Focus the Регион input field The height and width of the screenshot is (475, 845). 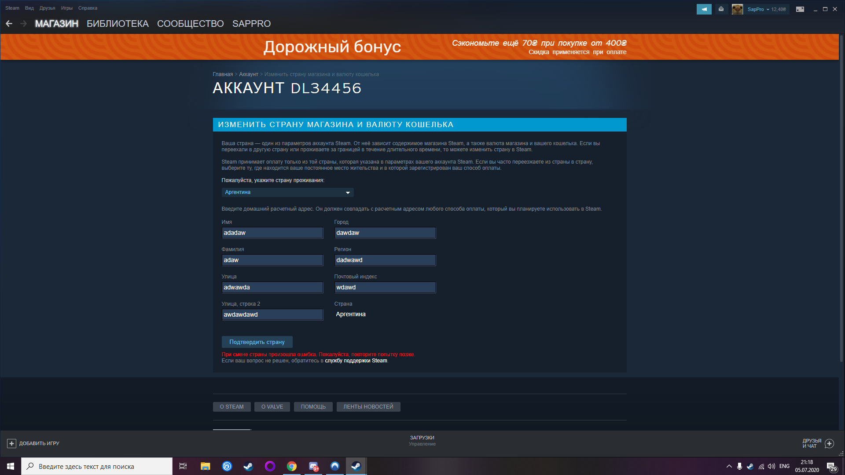[x=385, y=260]
